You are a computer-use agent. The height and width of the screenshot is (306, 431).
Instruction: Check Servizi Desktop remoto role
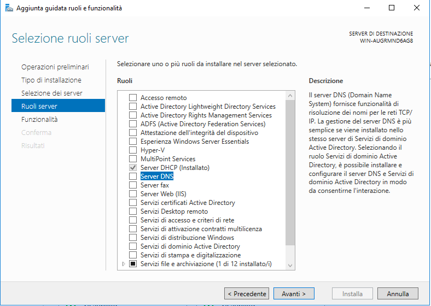133,211
